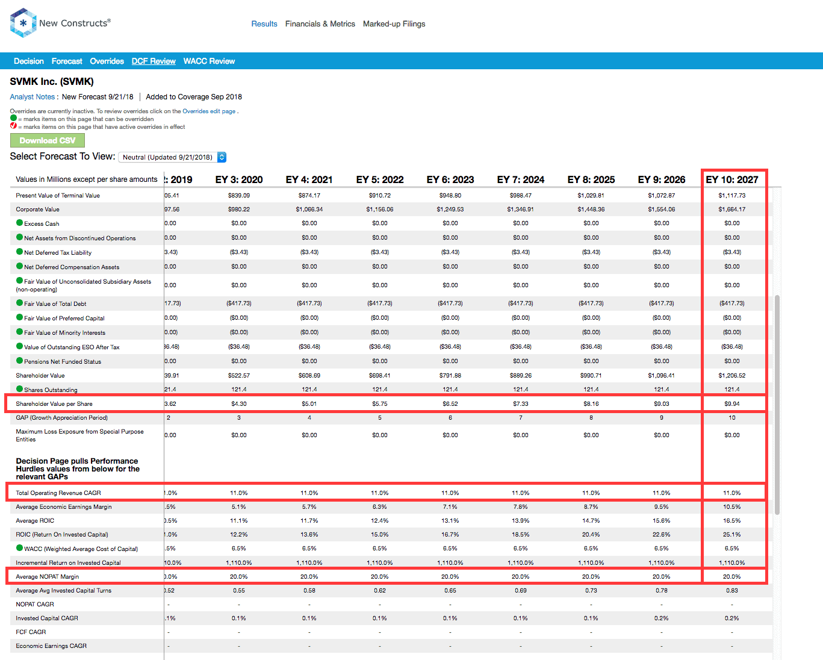Click 0.83 invested capital turns value
This screenshot has height=660, width=823.
pos(732,590)
